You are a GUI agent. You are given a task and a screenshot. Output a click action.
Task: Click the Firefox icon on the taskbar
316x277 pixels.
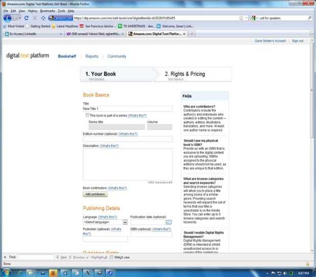53,273
